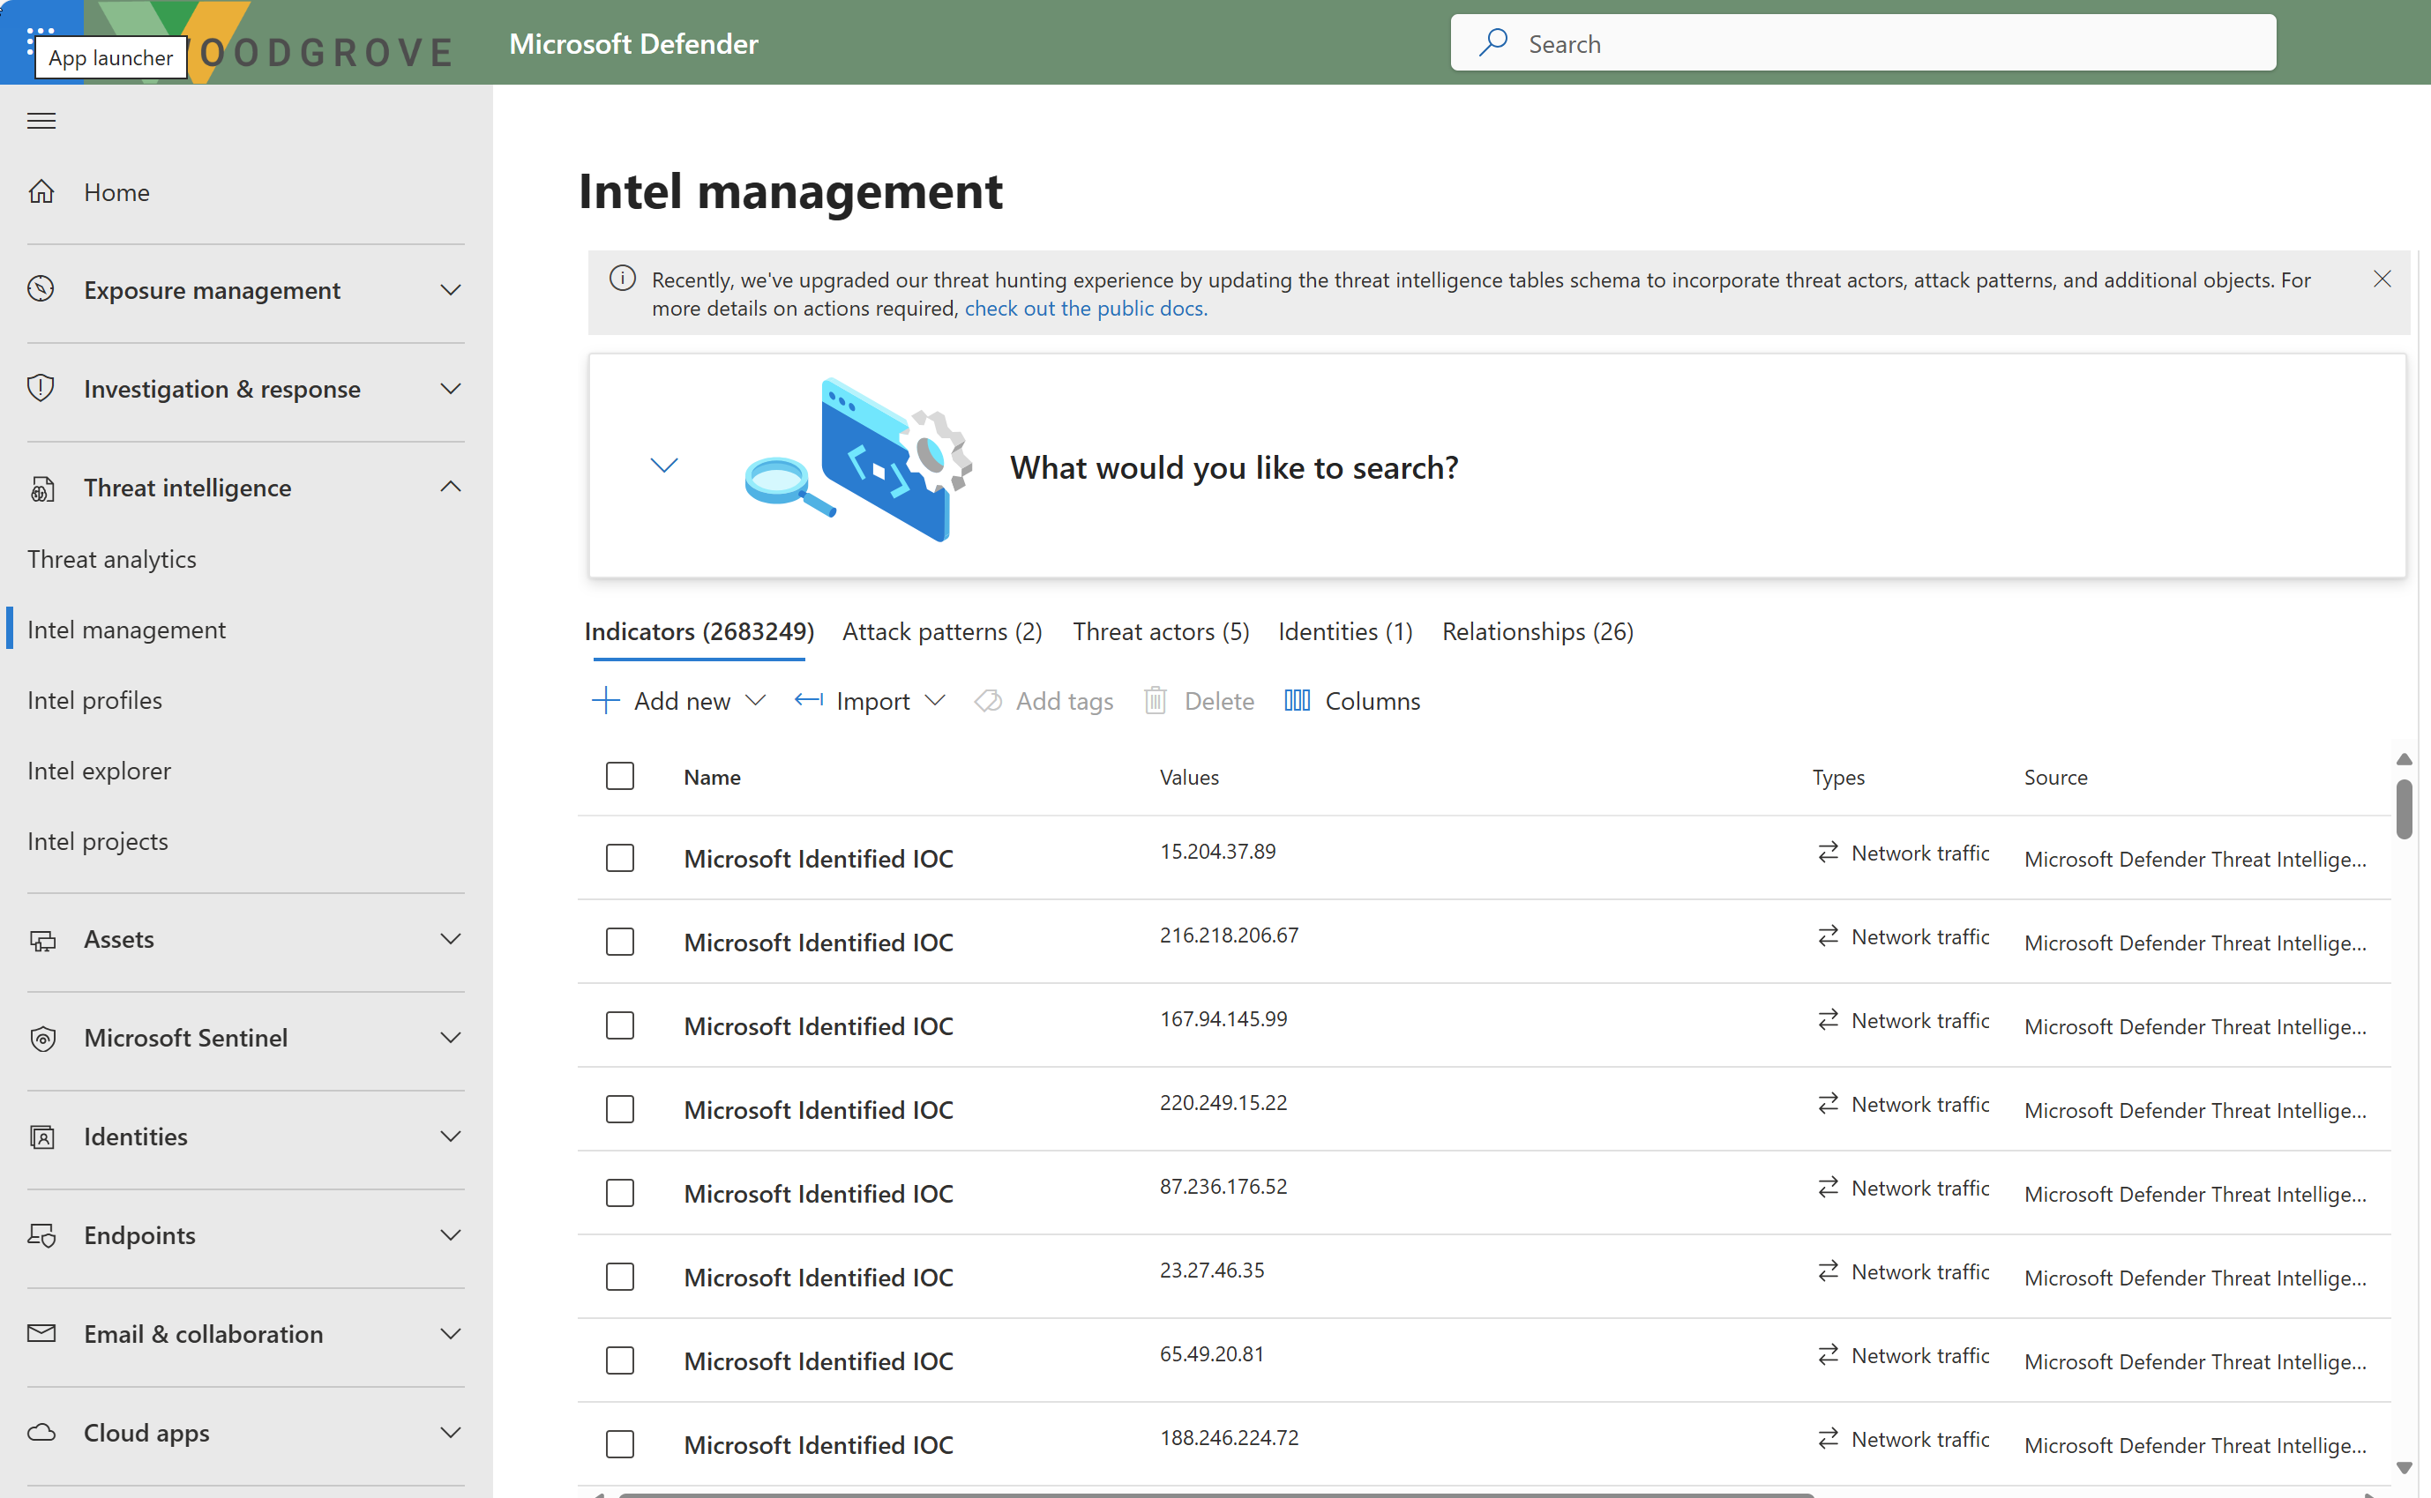
Task: Open the 'check out the public docs' link
Action: tap(1085, 308)
